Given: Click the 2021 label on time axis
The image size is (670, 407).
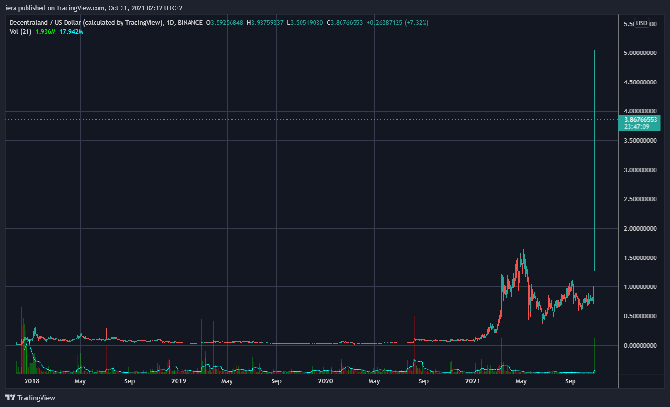Looking at the screenshot, I should (x=473, y=381).
